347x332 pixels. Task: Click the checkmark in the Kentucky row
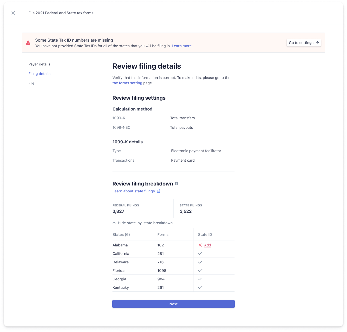click(200, 287)
